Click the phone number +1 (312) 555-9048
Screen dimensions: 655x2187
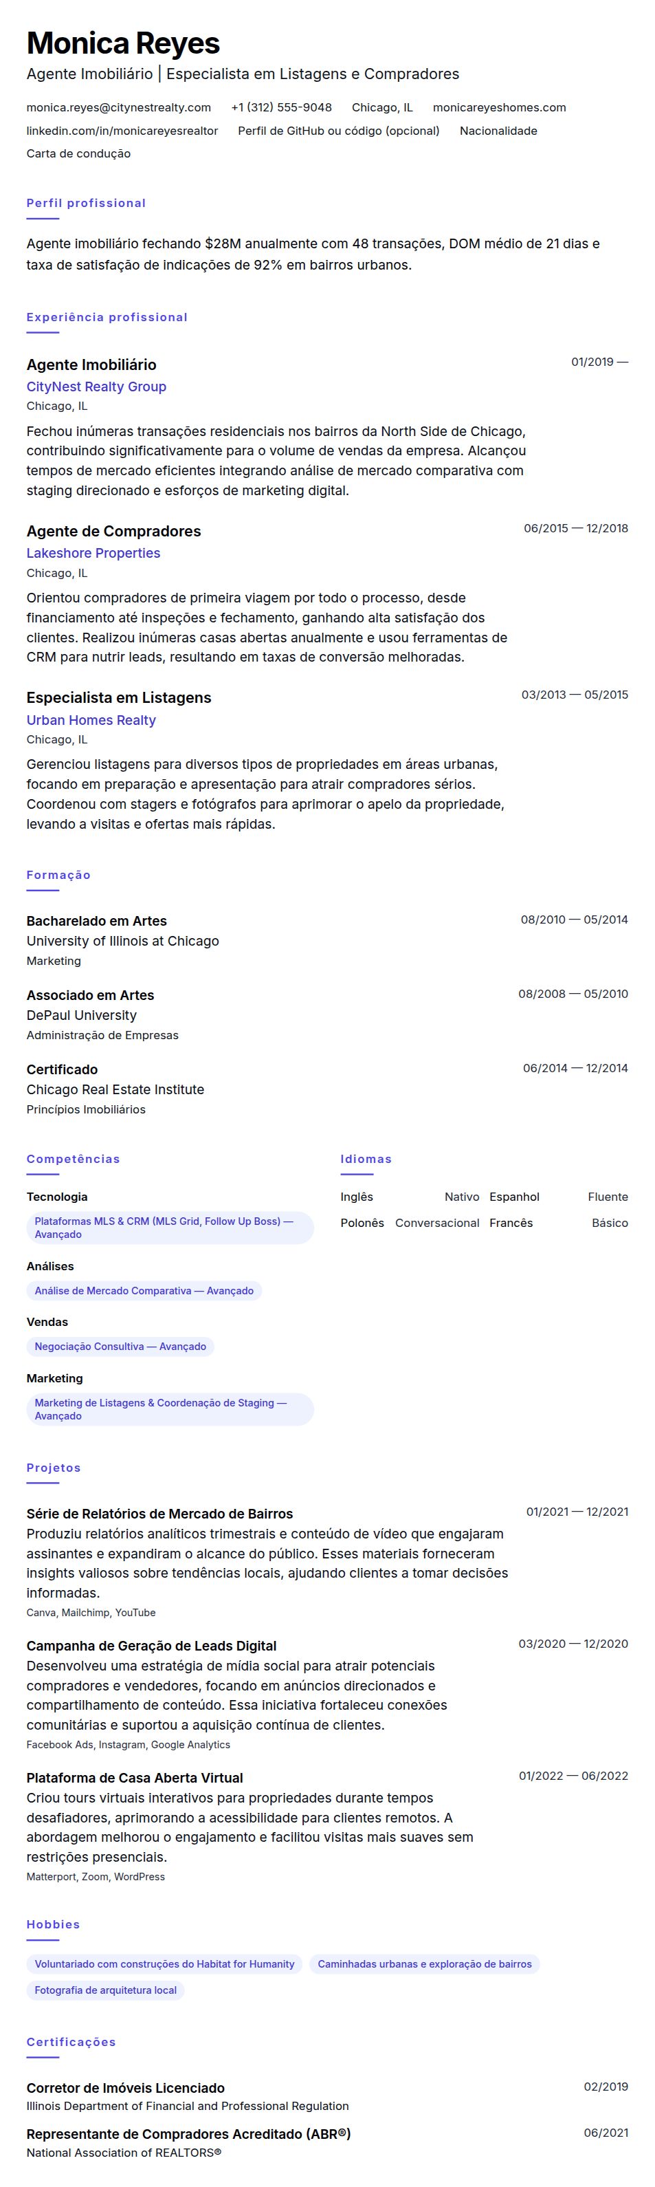tap(282, 108)
